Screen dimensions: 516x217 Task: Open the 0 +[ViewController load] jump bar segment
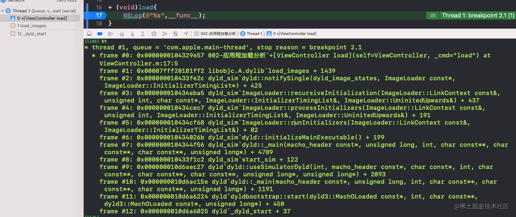291,34
